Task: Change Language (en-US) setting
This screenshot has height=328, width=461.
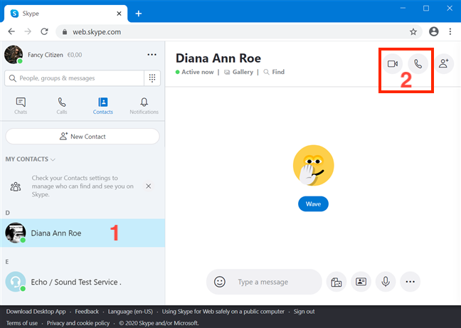Action: tap(130, 312)
